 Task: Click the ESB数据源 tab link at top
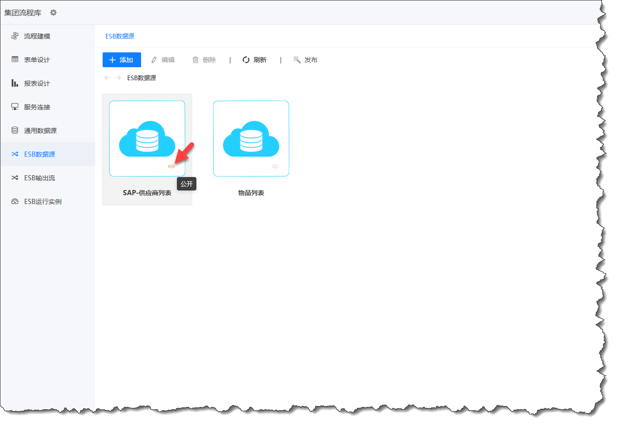pyautogui.click(x=120, y=36)
